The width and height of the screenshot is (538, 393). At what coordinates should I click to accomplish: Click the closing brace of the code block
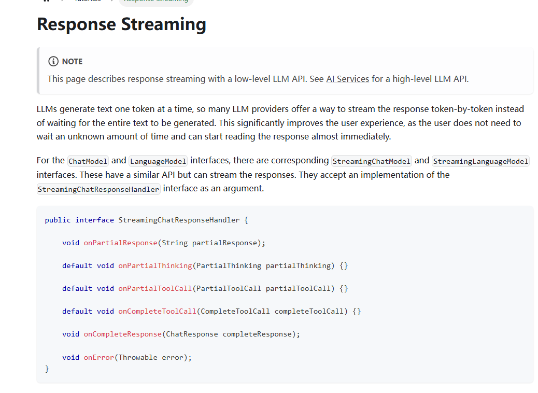47,369
